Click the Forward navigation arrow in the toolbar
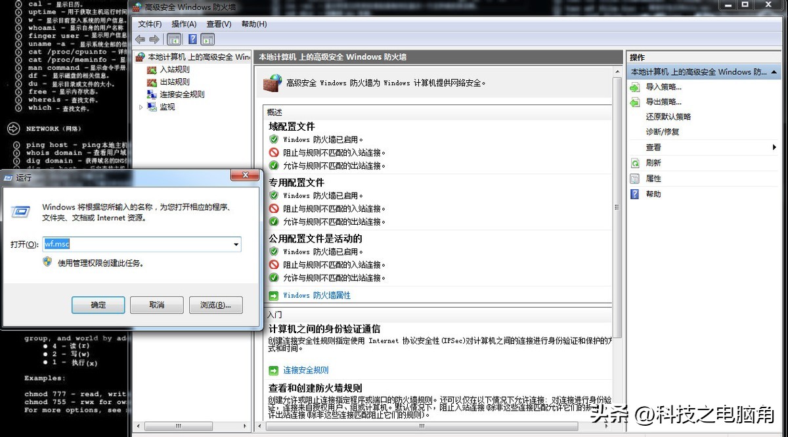Viewport: 788px width, 437px height. tap(155, 38)
